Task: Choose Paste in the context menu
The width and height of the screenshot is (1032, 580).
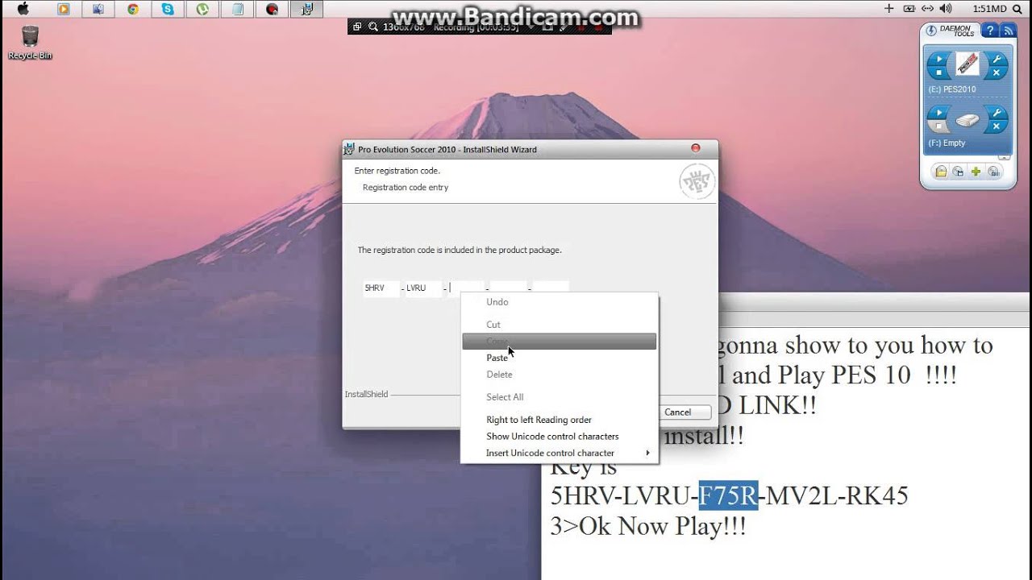Action: tap(560, 358)
